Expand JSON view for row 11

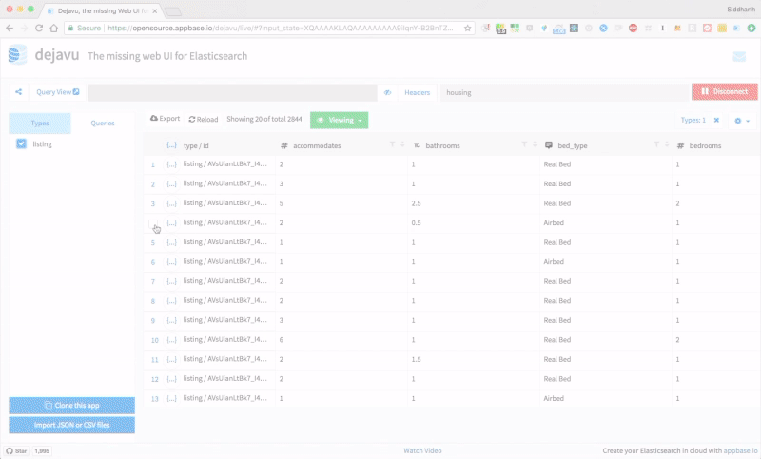(171, 359)
